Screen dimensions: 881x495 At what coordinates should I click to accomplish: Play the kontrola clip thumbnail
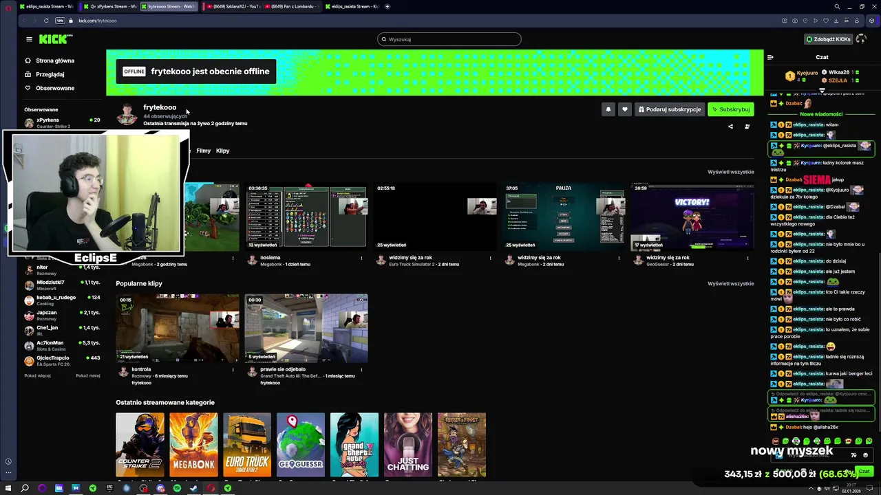tap(178, 328)
